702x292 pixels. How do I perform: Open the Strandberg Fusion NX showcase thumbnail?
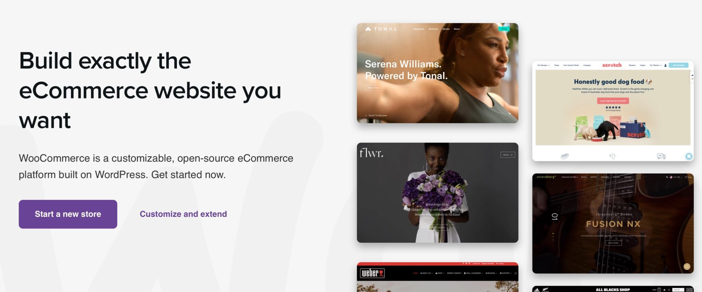[613, 223]
